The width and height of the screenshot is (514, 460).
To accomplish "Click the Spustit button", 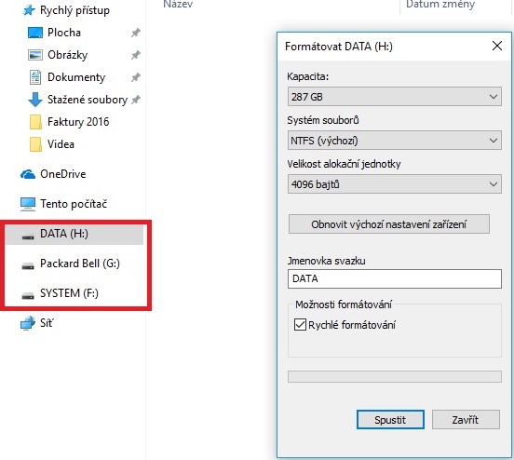I will tap(390, 419).
